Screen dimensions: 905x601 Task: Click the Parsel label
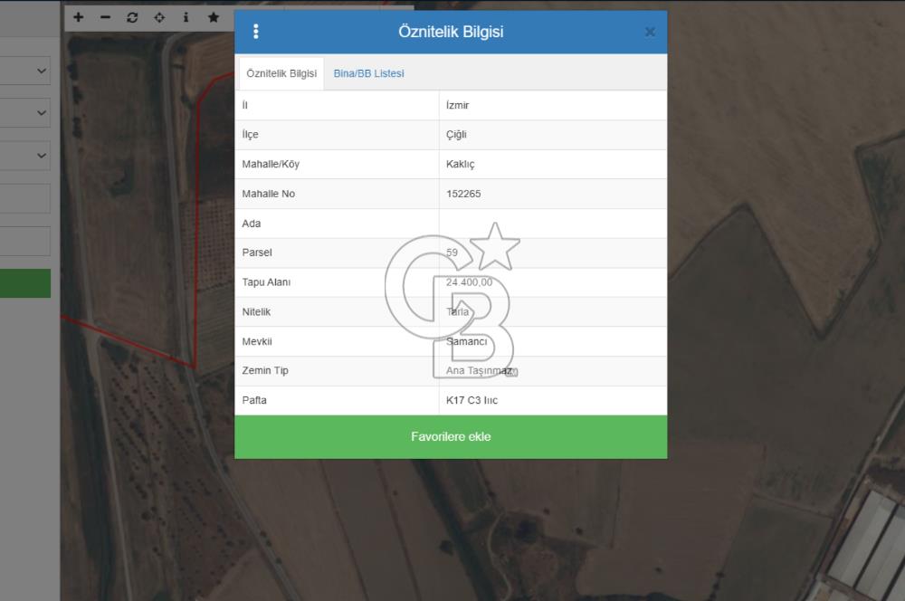tap(257, 253)
